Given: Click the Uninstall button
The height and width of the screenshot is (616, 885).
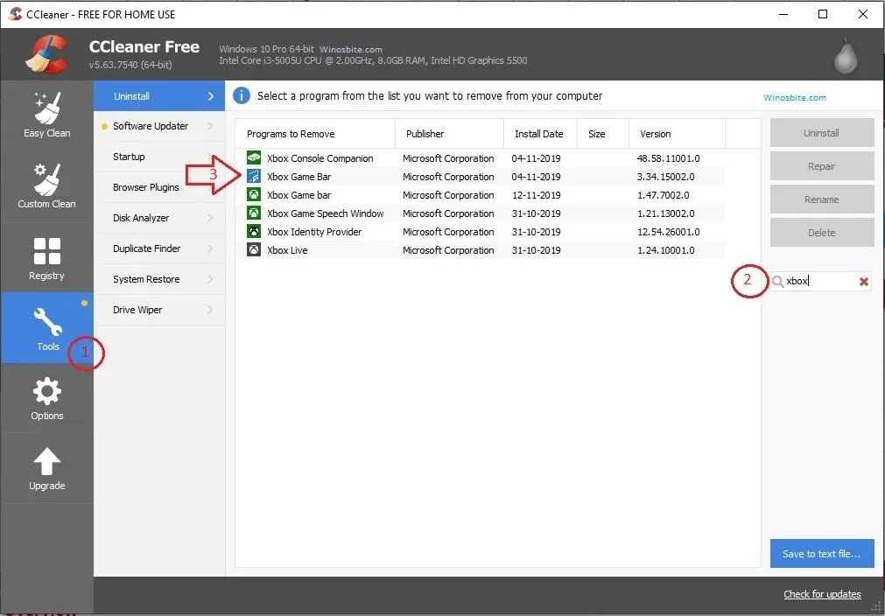Looking at the screenshot, I should pos(822,133).
